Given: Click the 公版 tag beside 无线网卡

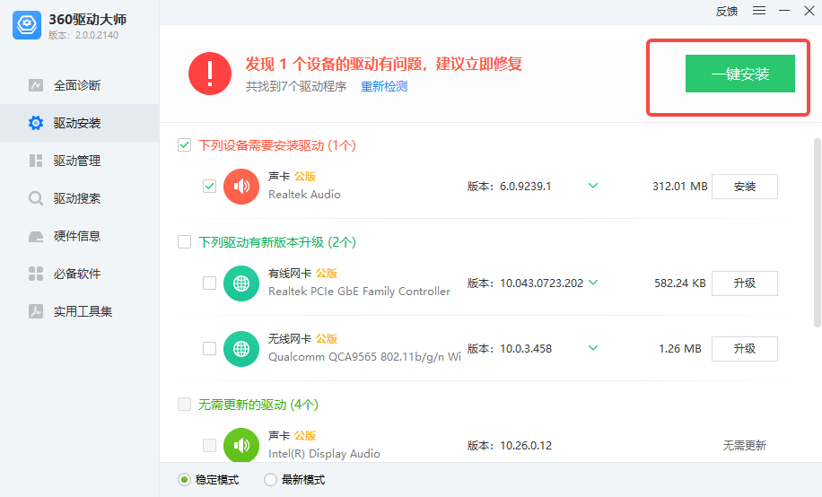Looking at the screenshot, I should (x=327, y=339).
